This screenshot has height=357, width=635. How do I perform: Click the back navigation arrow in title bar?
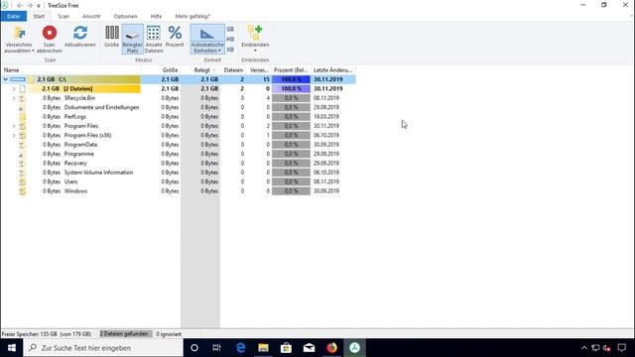tap(20, 6)
